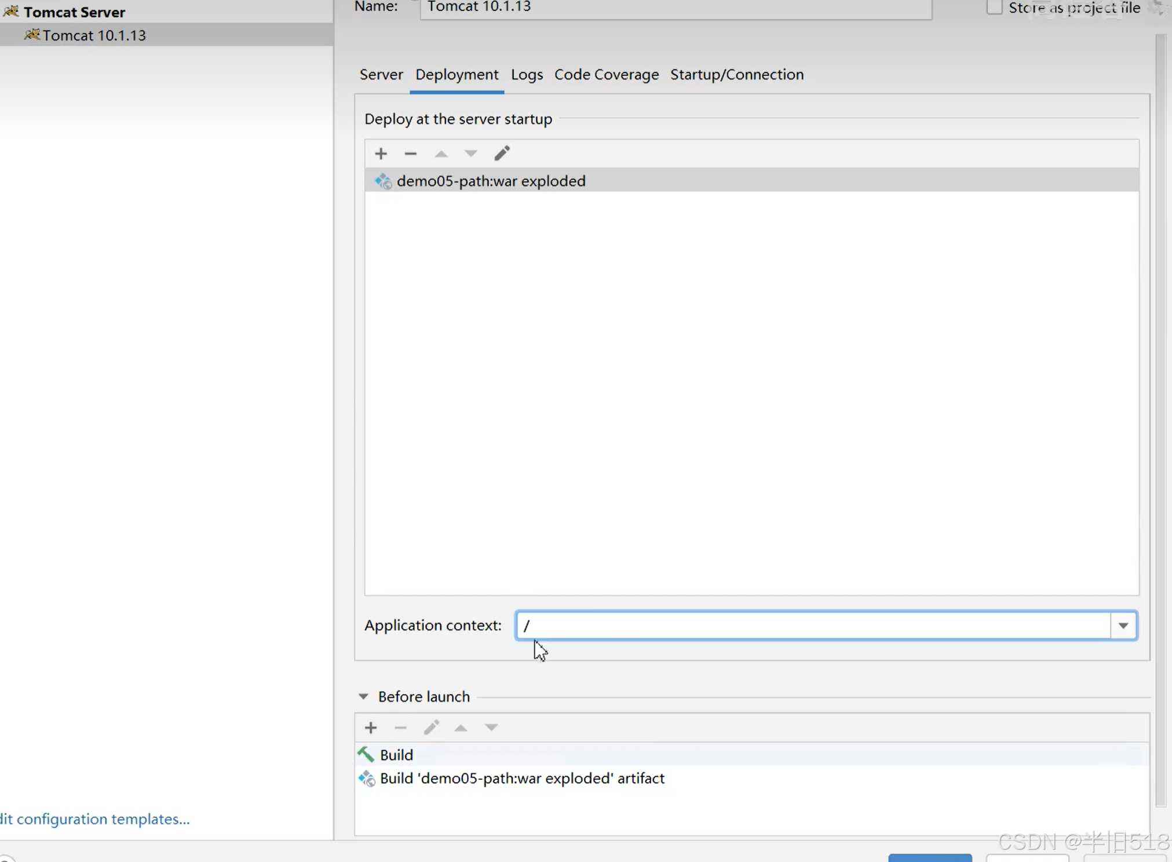Click the Tomcat icon beside Tomcat 10.1.13
The width and height of the screenshot is (1172, 862).
32,35
